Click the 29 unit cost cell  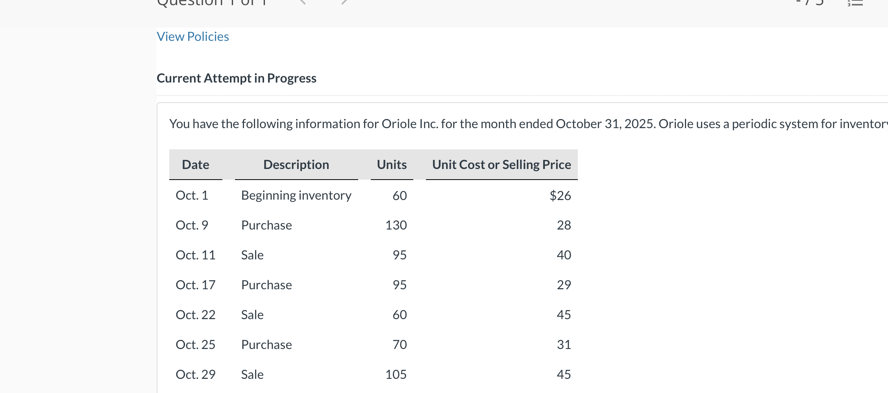[x=564, y=285]
